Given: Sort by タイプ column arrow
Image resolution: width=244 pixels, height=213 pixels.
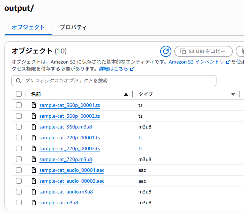Looking at the screenshot, I should [233, 94].
